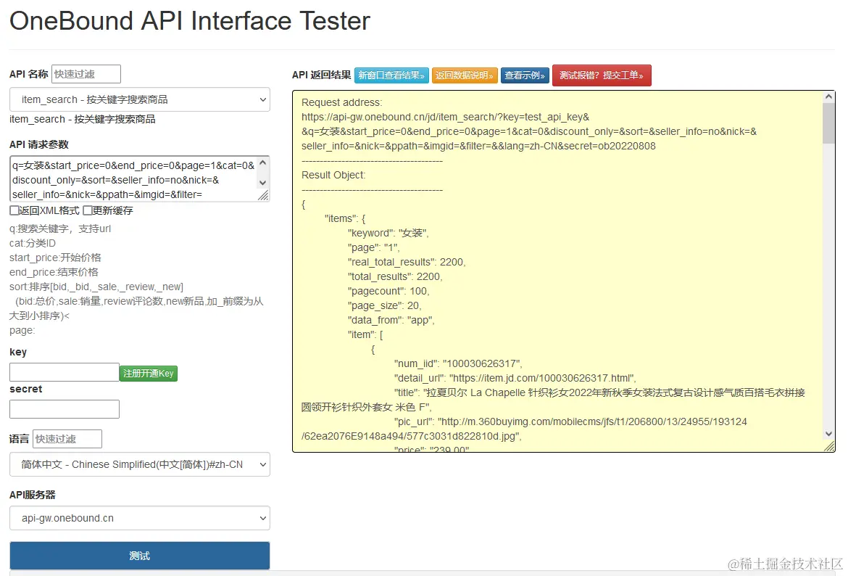Viewport: 848px width, 576px height.
Task: Click the green 注册开通Key button
Action: pyautogui.click(x=149, y=374)
